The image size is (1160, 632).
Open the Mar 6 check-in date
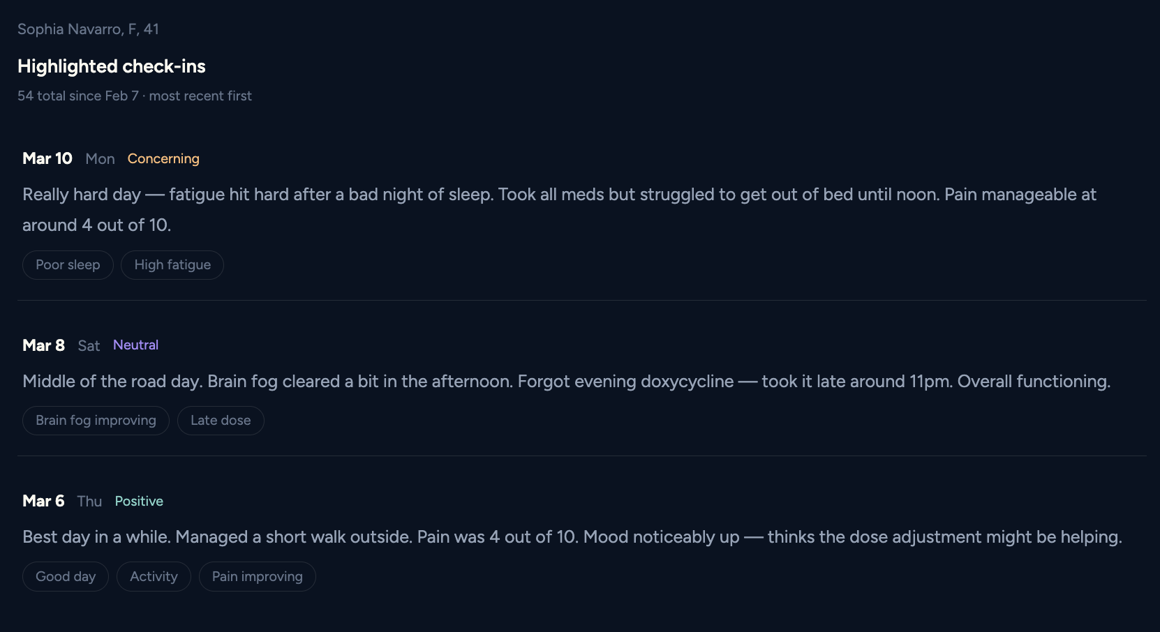click(x=43, y=502)
